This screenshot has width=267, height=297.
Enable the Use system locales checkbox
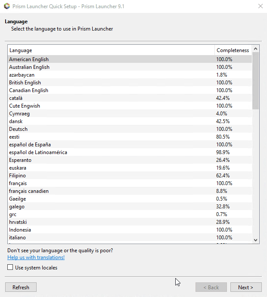pyautogui.click(x=10, y=268)
